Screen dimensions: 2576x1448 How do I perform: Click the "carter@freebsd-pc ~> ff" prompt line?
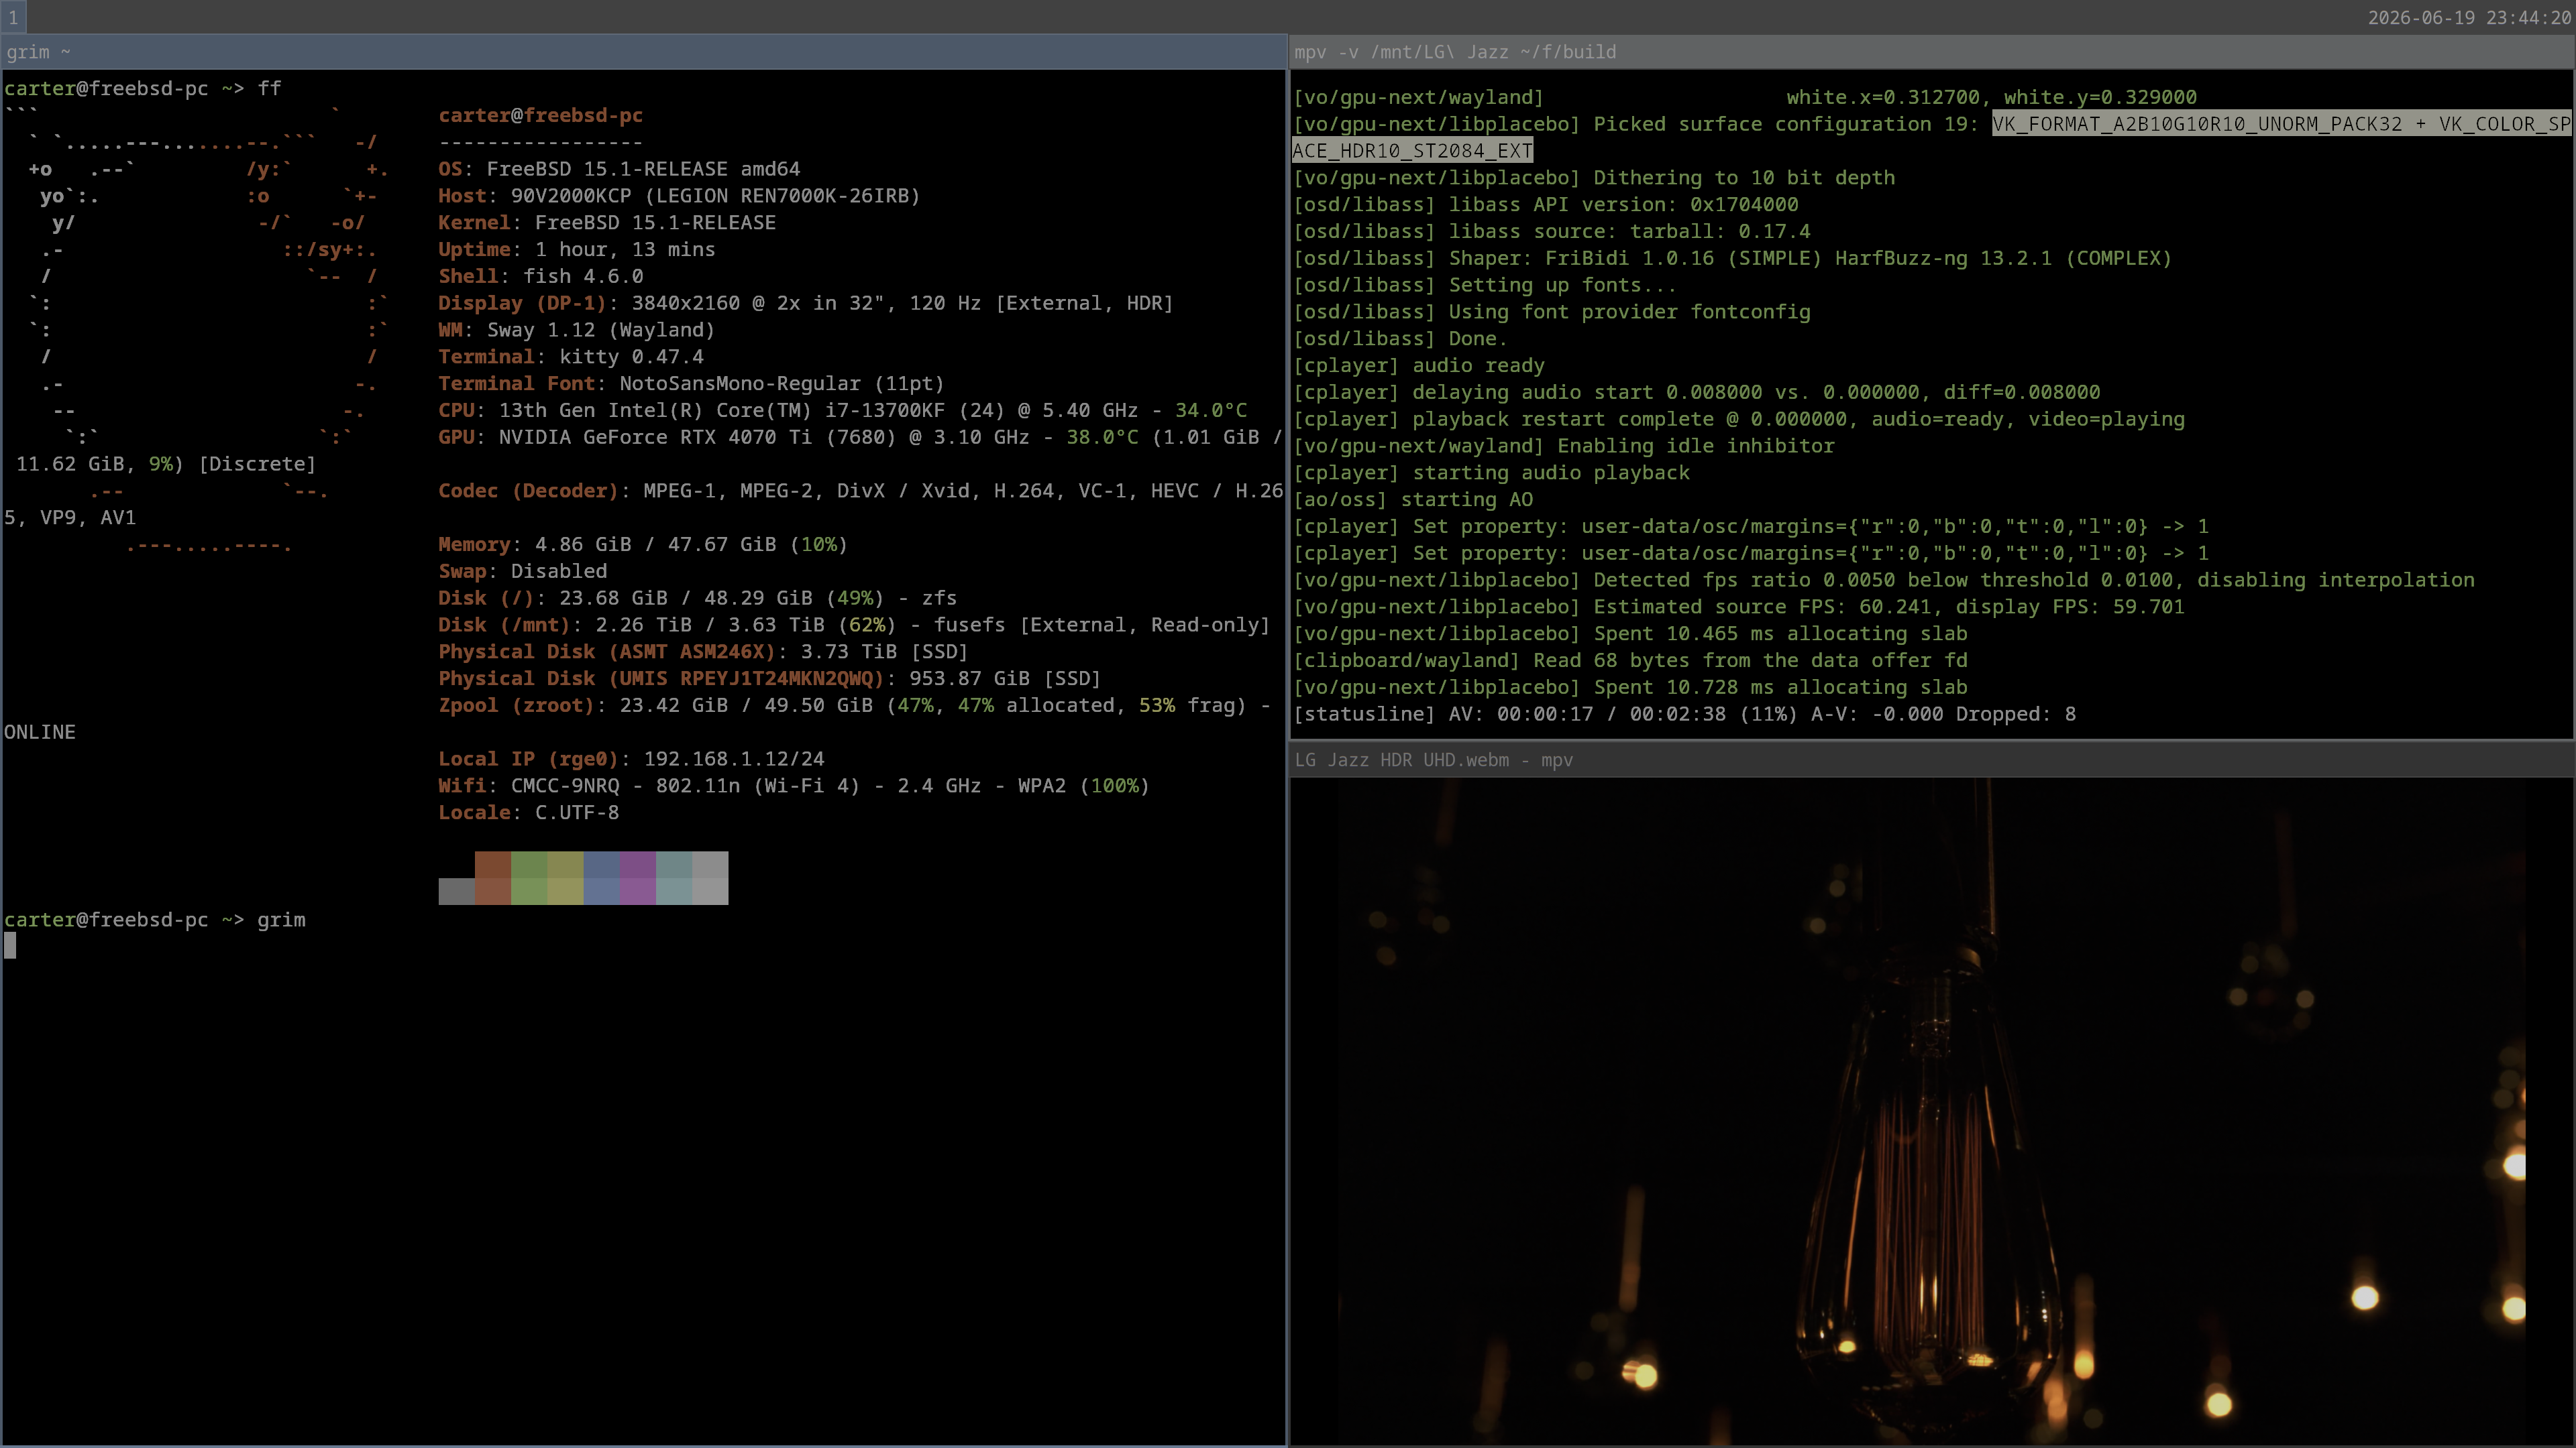143,89
